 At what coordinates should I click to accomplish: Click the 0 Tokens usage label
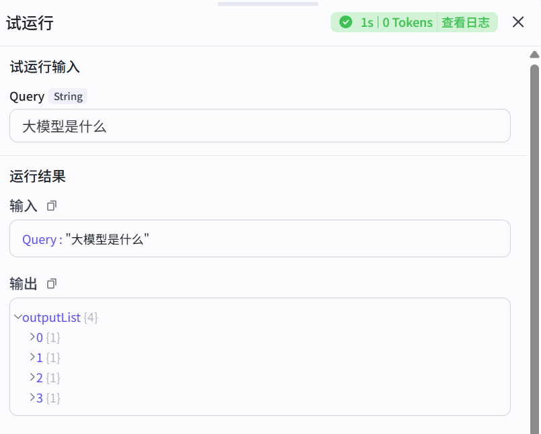tap(408, 23)
